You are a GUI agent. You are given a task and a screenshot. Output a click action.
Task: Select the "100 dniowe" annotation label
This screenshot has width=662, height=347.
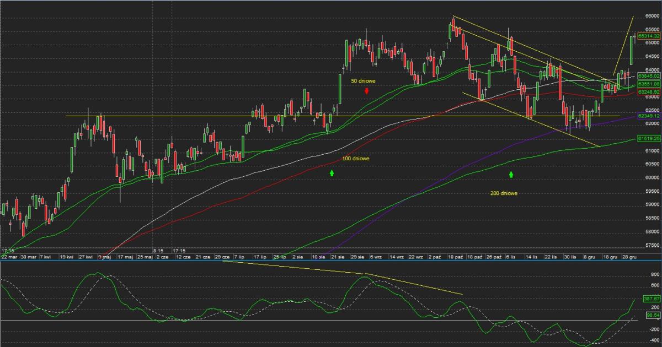coord(355,159)
